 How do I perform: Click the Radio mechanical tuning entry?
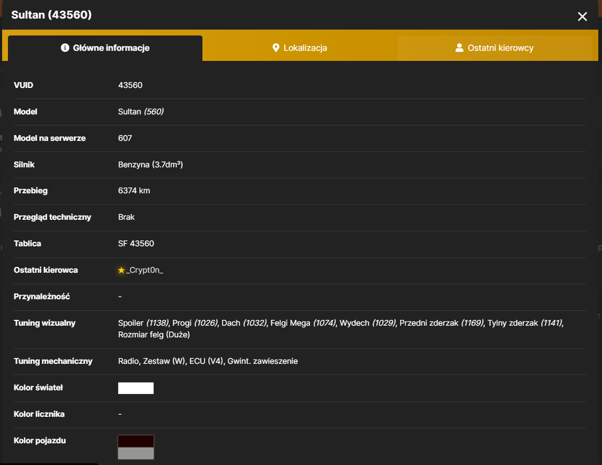[x=129, y=361]
